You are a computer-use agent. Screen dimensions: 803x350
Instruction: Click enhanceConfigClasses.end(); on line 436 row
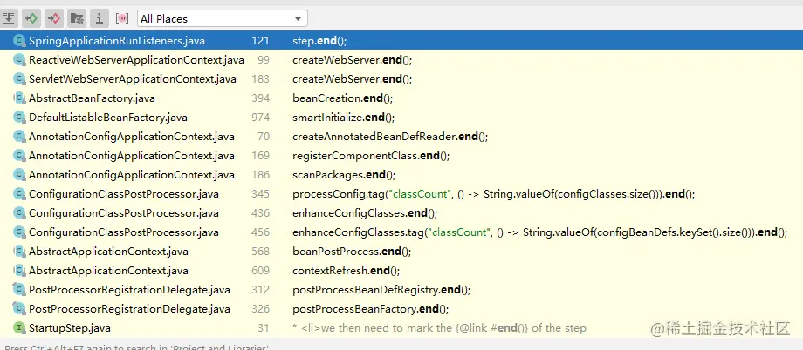click(x=365, y=213)
